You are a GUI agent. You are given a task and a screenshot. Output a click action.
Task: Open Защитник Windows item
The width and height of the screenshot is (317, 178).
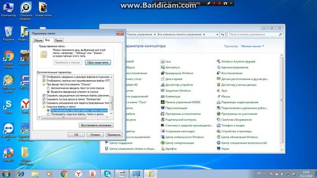(176, 90)
